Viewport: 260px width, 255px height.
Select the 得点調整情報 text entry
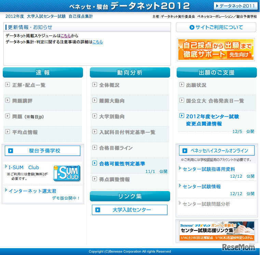pos(114,179)
